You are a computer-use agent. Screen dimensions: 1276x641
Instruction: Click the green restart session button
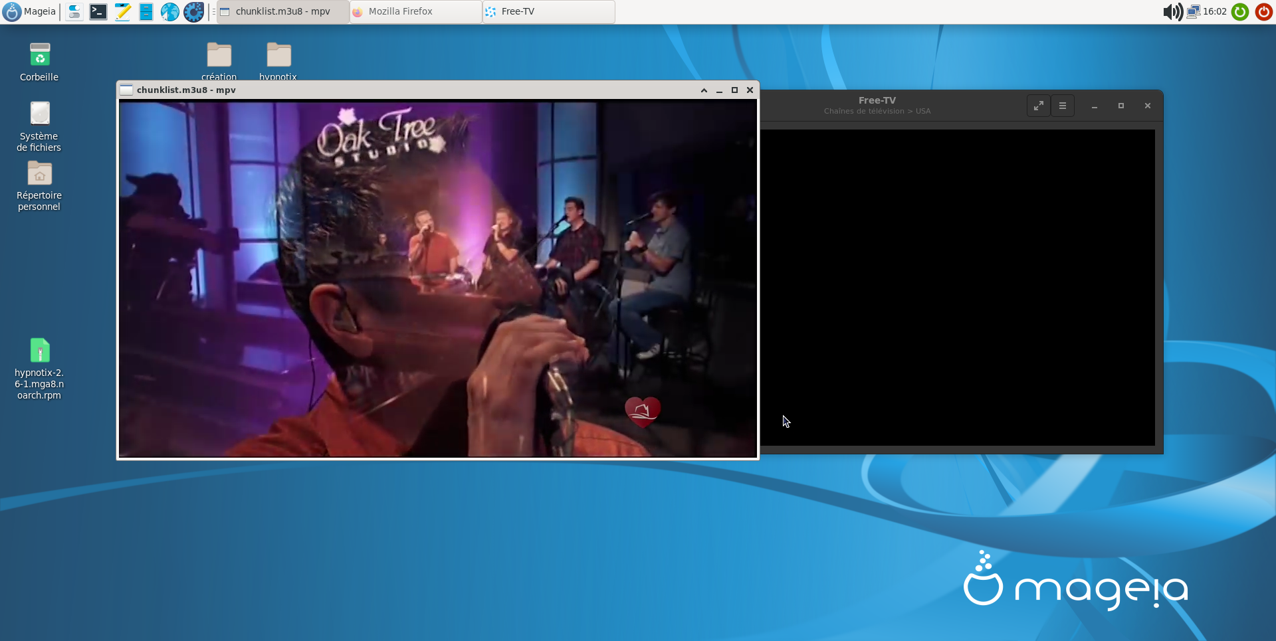pyautogui.click(x=1240, y=11)
